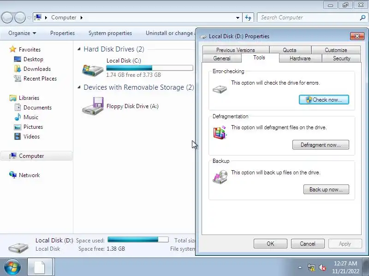Click the Libraries icon in the navigation pane
369x276 pixels.
[13, 98]
